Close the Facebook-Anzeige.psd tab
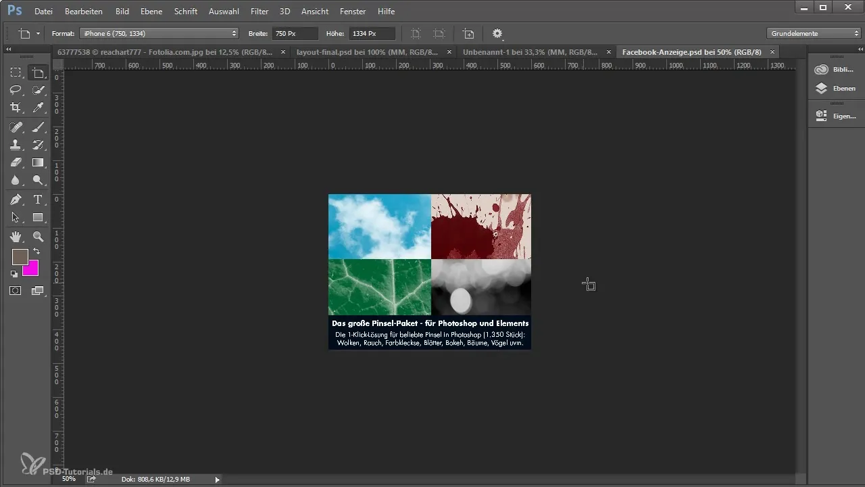Image resolution: width=865 pixels, height=487 pixels. [772, 52]
